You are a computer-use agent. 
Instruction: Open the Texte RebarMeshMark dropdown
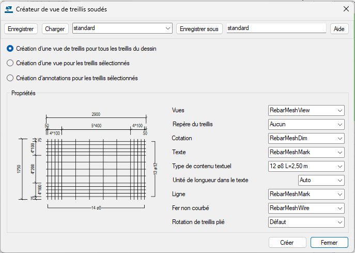[x=306, y=152]
